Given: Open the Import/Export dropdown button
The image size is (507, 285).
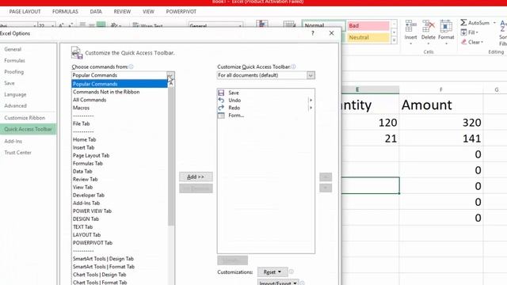Looking at the screenshot, I should pos(278,283).
